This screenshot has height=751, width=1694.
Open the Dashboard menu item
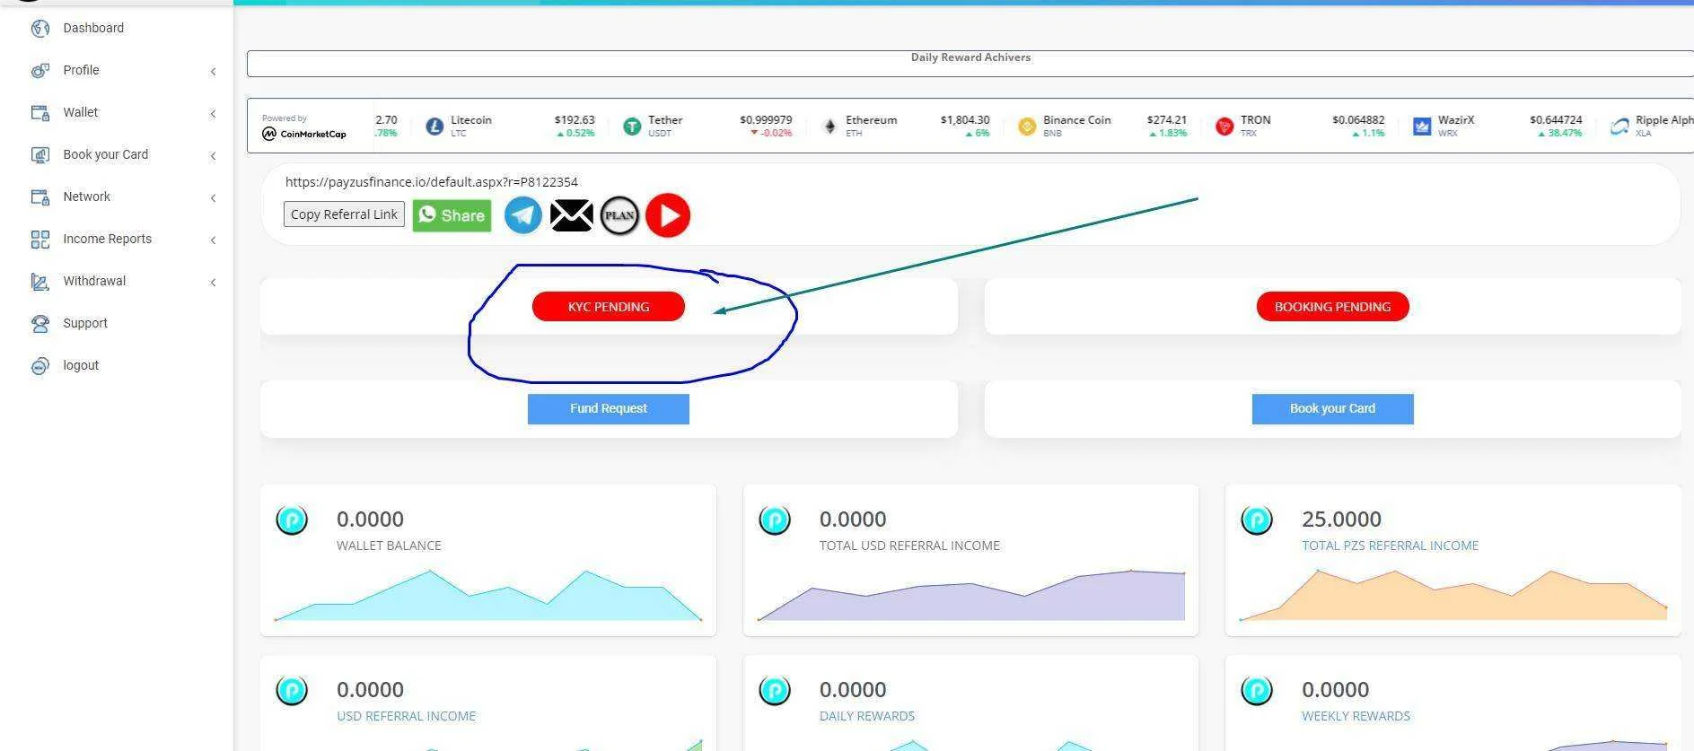coord(93,28)
